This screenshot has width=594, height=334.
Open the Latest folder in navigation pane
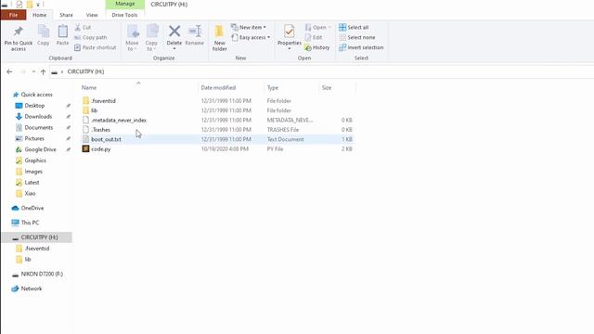click(32, 183)
